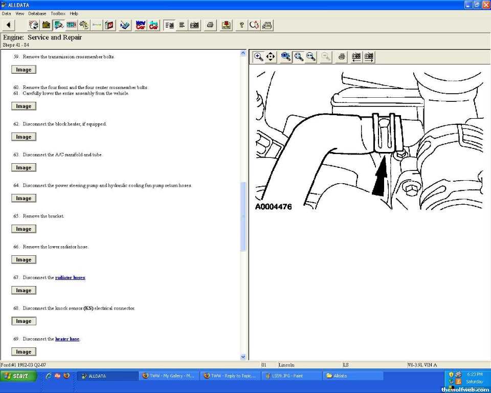The image size is (491, 393).
Task: Open the Toolbox menu
Action: pyautogui.click(x=58, y=13)
